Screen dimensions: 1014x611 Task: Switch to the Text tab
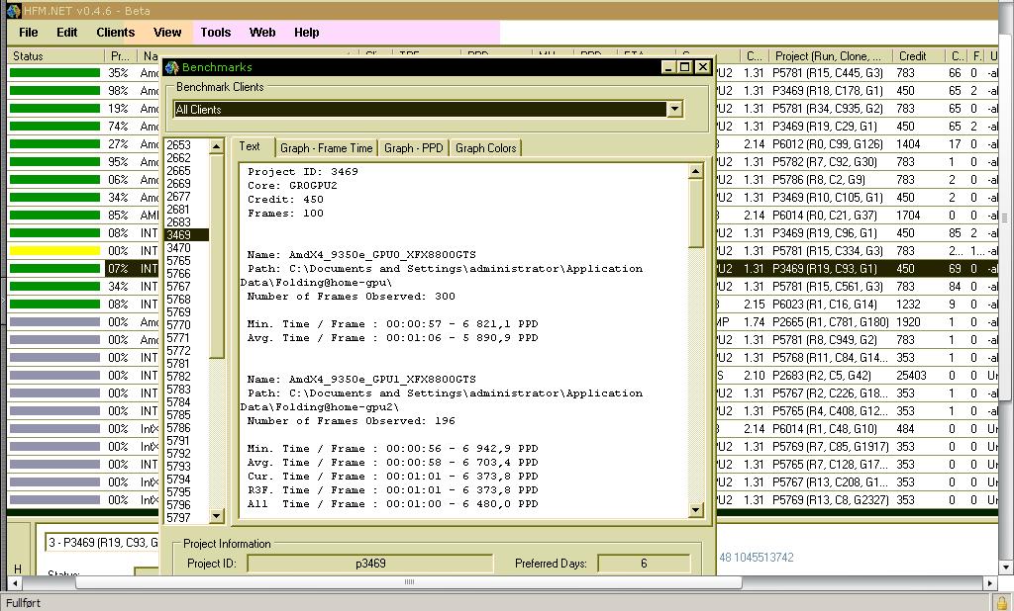(251, 146)
